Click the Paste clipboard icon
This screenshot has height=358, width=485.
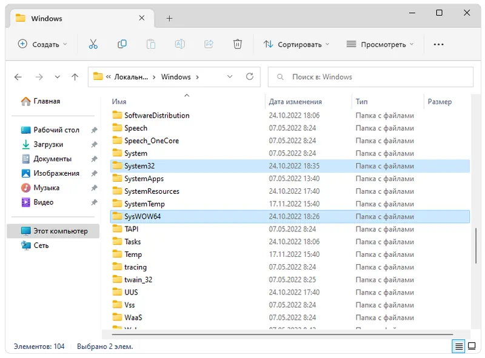(x=151, y=44)
